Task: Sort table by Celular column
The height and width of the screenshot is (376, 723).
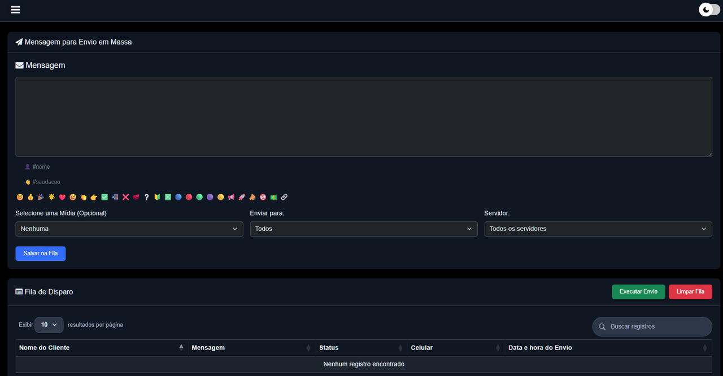Action: 456,348
